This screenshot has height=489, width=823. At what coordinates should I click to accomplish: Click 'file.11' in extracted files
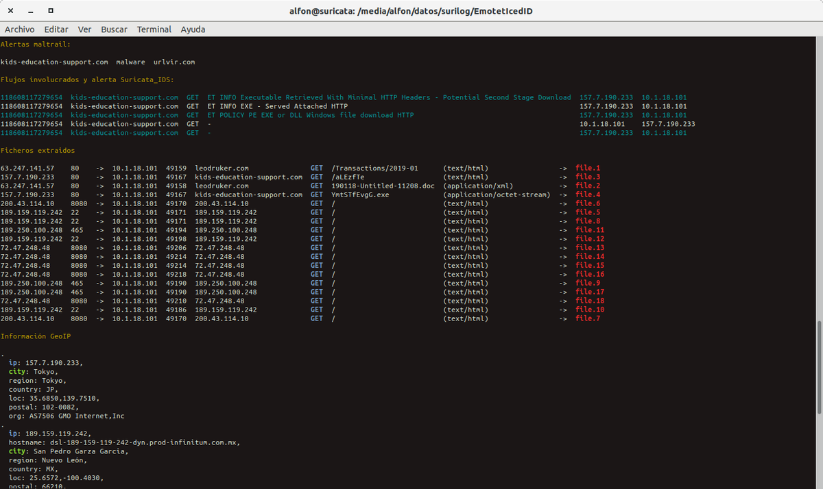[590, 230]
